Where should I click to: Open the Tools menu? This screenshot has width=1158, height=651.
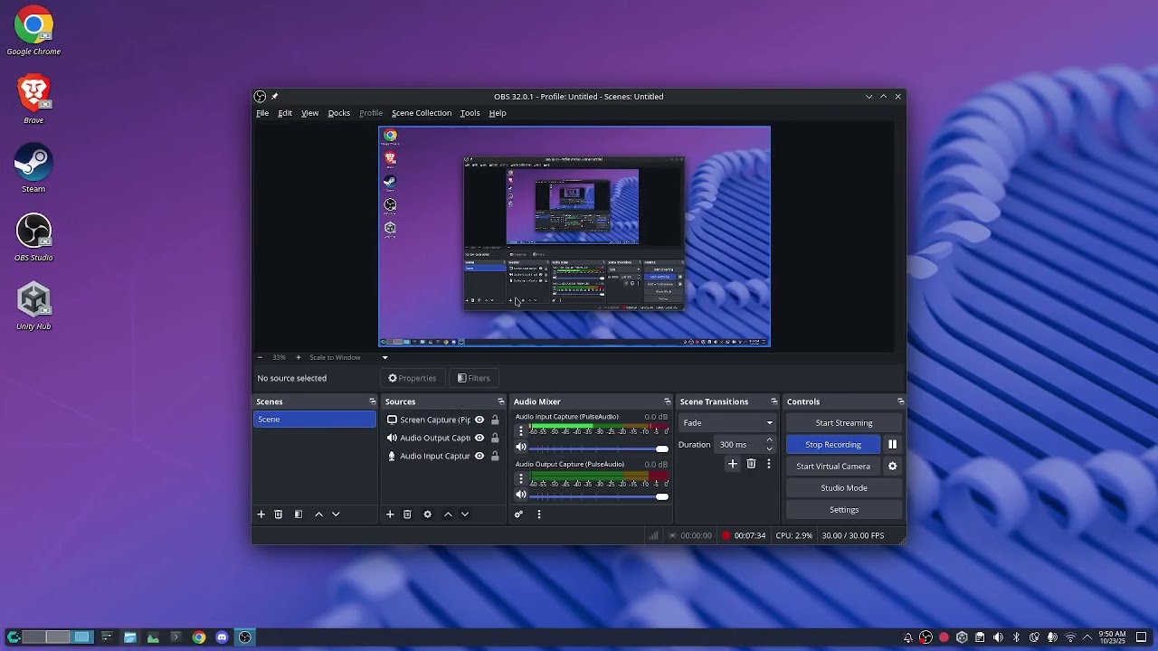coord(470,113)
